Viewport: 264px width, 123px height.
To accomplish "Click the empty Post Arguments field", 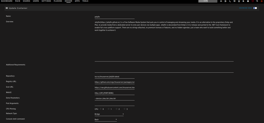I will (x=115, y=104).
